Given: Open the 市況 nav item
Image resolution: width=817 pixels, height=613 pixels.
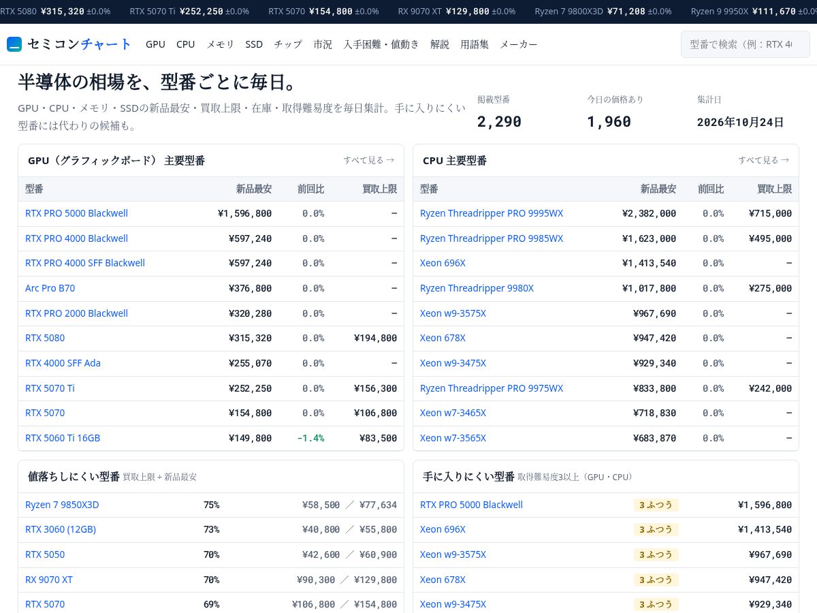Looking at the screenshot, I should (323, 44).
